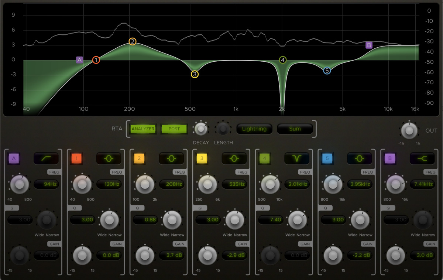Click band 5 Q knob
The width and height of the screenshot is (443, 280).
tap(360, 220)
